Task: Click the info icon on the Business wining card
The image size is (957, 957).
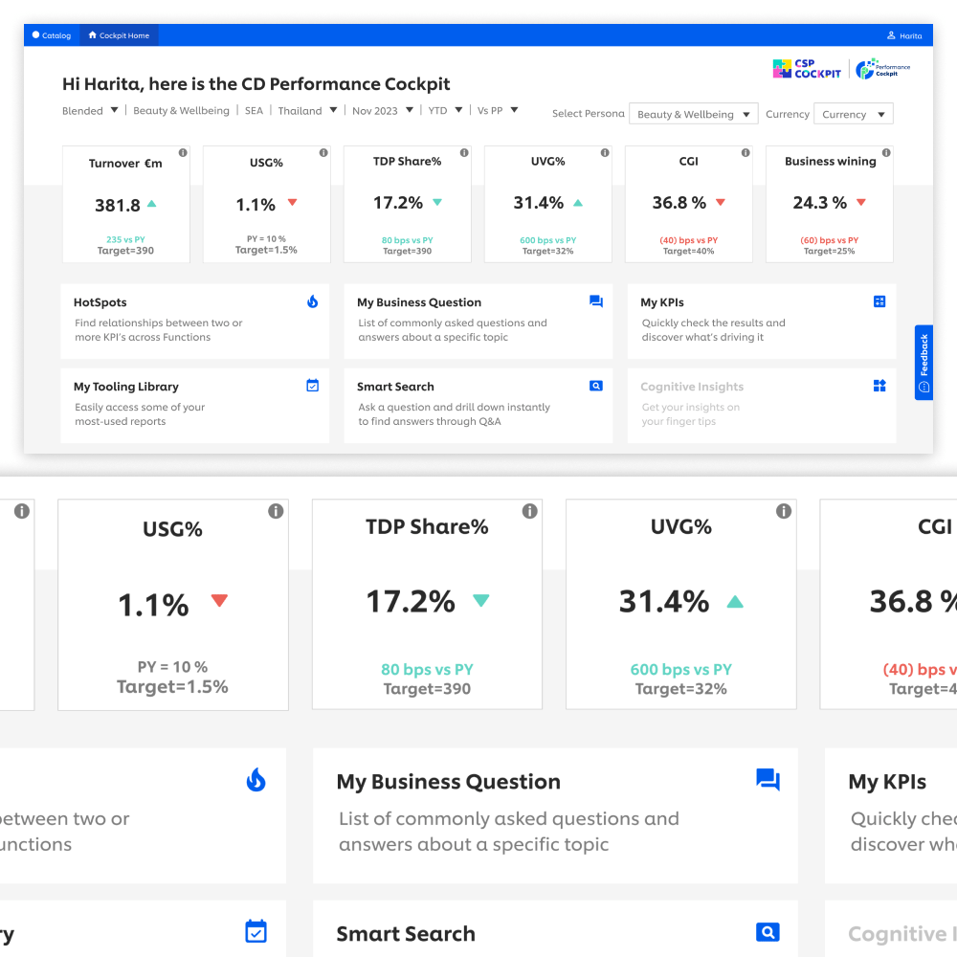Action: [x=886, y=153]
